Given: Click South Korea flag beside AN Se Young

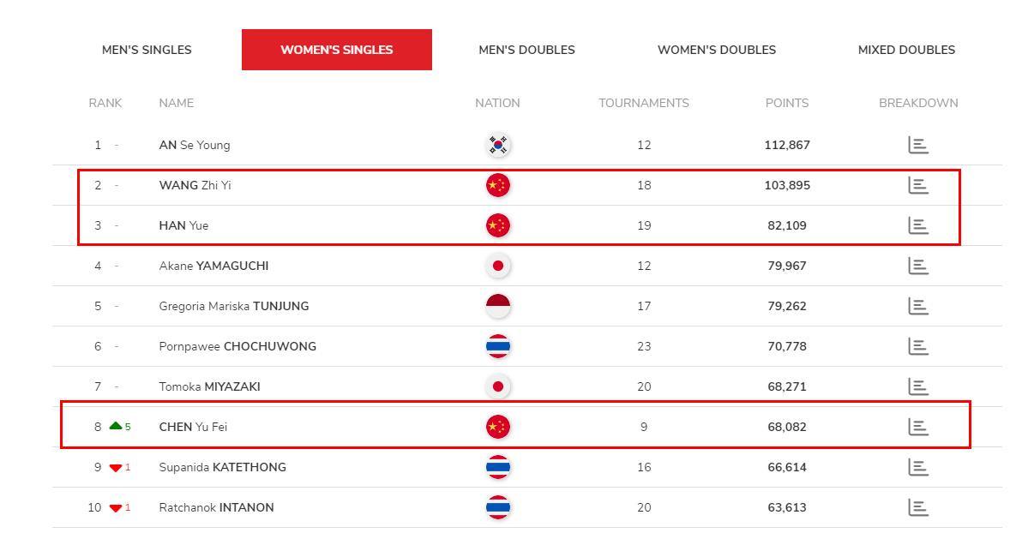Looking at the screenshot, I should (498, 146).
